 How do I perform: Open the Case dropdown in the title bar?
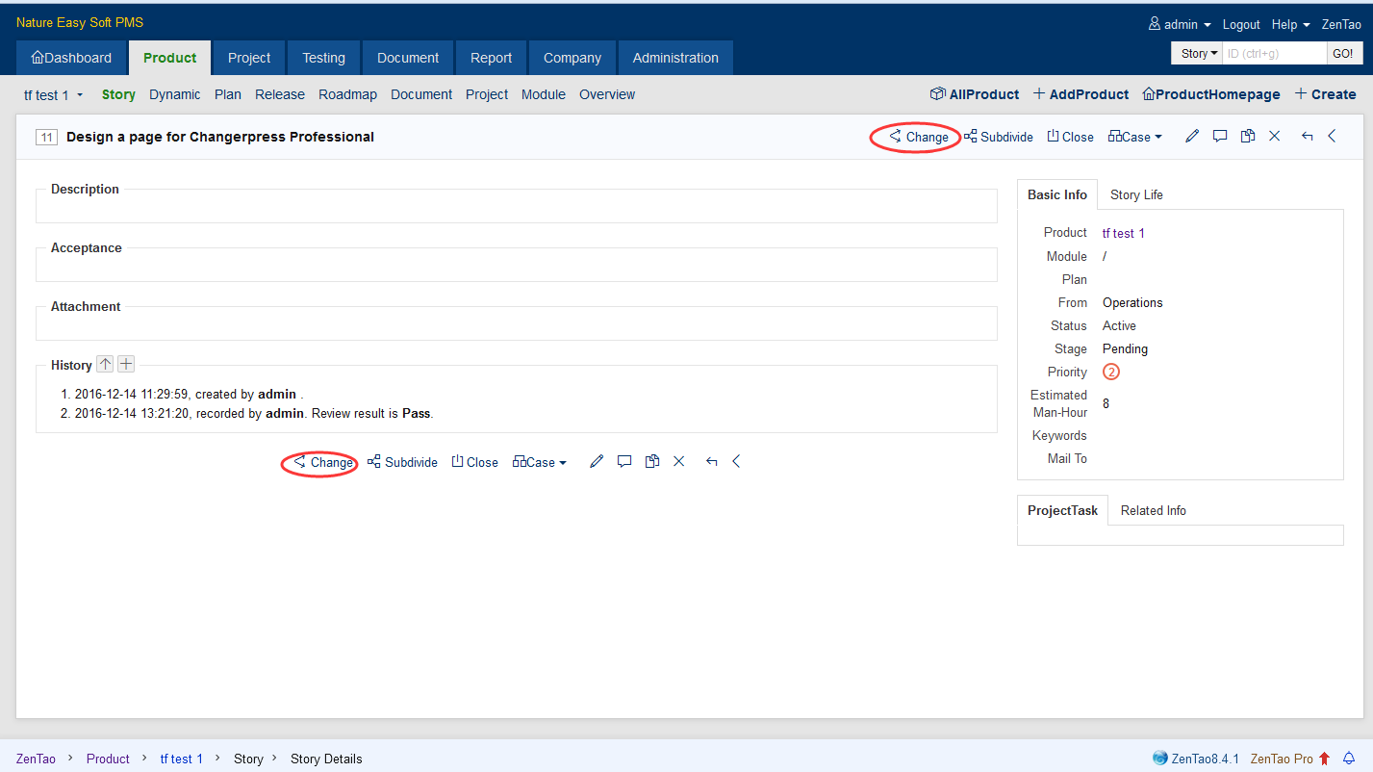coord(1135,137)
